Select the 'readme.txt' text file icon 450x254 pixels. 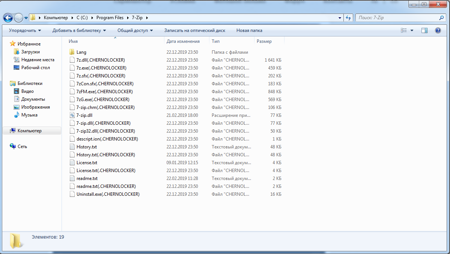tap(72, 178)
